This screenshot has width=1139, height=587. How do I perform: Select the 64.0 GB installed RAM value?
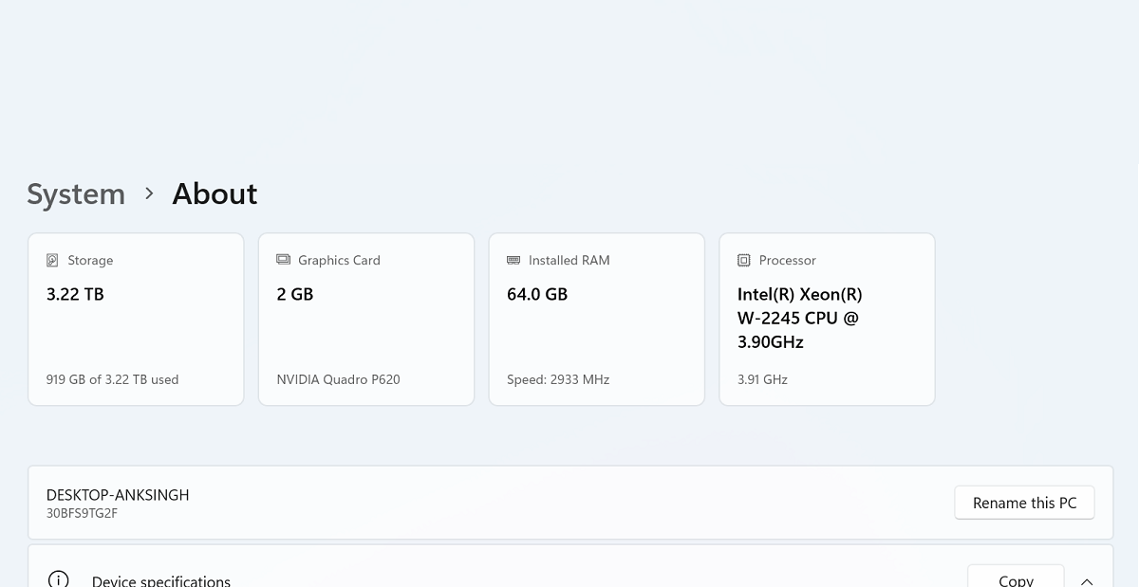pyautogui.click(x=537, y=294)
